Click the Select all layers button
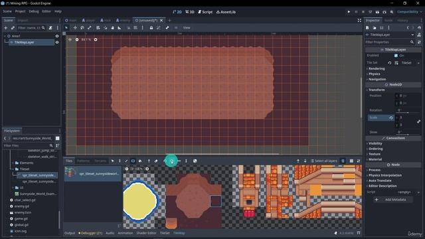 pyautogui.click(x=324, y=161)
